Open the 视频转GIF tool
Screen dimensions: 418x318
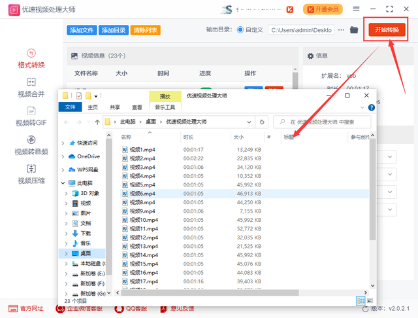[31, 116]
